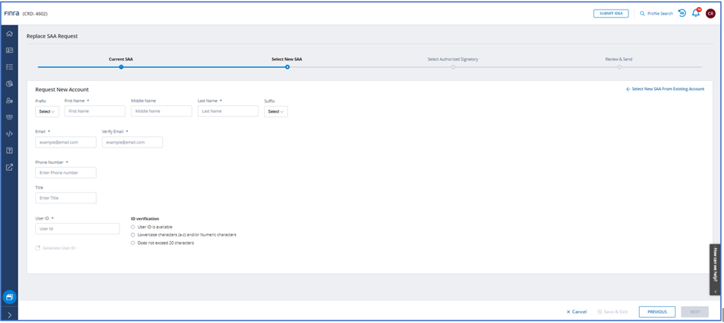Viewport: 724px width, 323px height.
Task: Open the help question mark sidebar icon
Action: [x=9, y=150]
